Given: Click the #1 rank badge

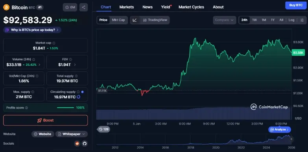Looking at the screenshot, I should (x=40, y=7).
